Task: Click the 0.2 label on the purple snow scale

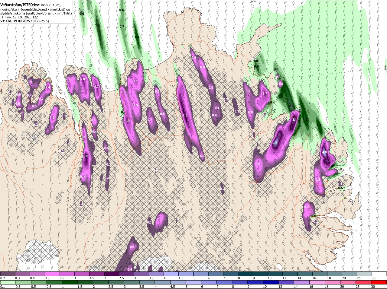Action: [2, 278]
